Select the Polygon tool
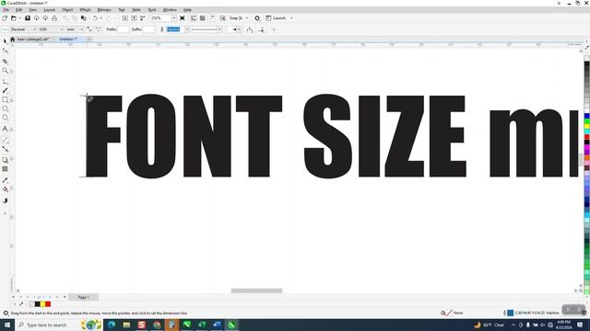Image resolution: width=590 pixels, height=331 pixels. coord(5,118)
